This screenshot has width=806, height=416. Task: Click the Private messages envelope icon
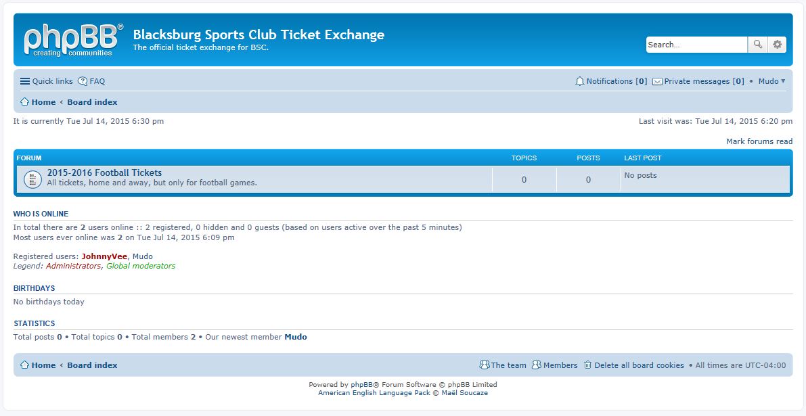657,82
